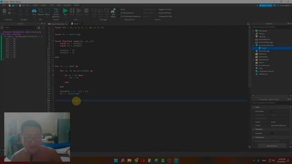The height and width of the screenshot is (164, 292).
Task: Select Lighting in the Explorer tree
Action: [262, 36]
